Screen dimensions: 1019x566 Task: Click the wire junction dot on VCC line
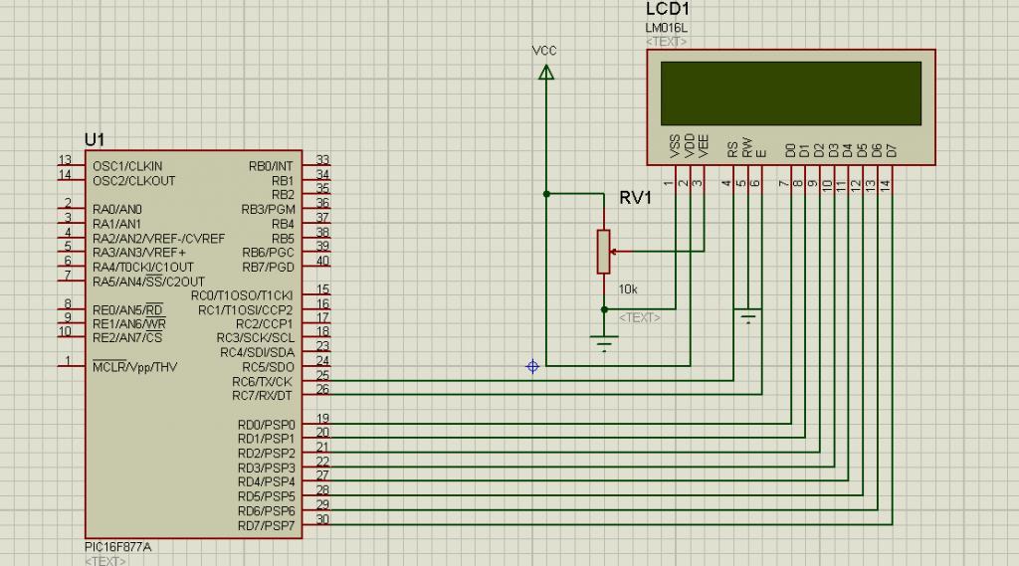(x=546, y=194)
